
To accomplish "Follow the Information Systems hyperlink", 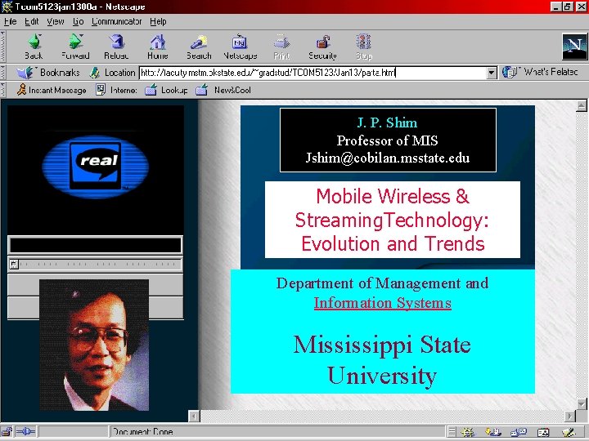I will click(x=382, y=303).
